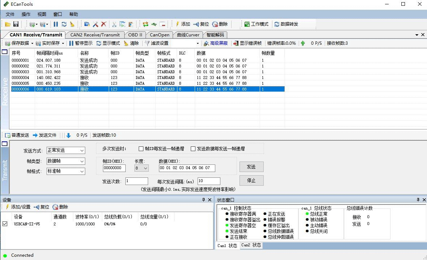This screenshot has width=427, height=260.
Task: Click the floppy disk save icon
Action: pyautogui.click(x=16, y=24)
